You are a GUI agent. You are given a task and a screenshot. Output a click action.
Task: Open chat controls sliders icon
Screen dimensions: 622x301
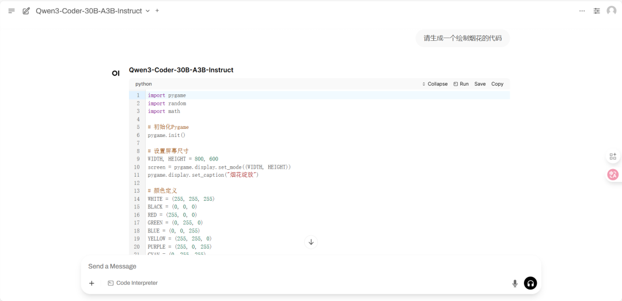tap(597, 11)
